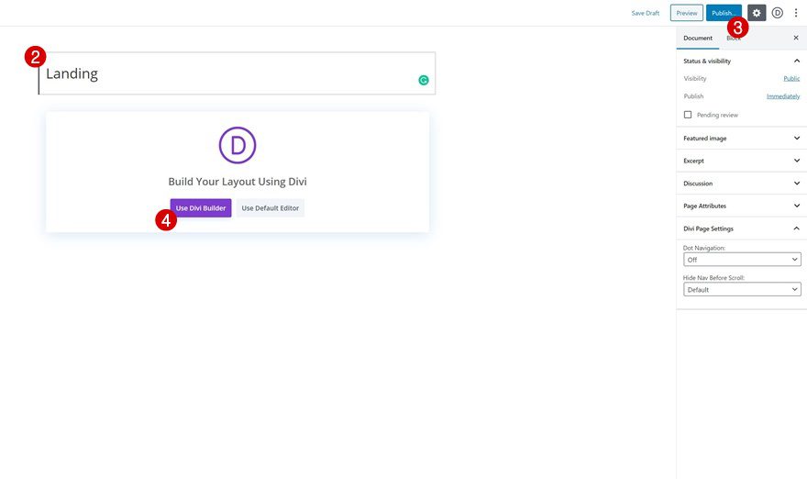Screen dimensions: 807x479
Task: Choose Use Default Editor button
Action: [x=271, y=208]
